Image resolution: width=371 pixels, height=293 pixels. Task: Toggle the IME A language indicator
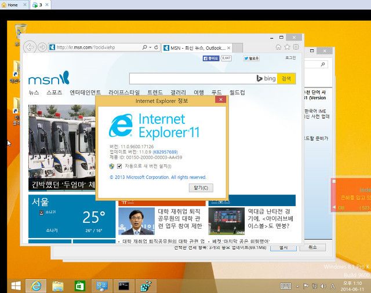(x=333, y=287)
